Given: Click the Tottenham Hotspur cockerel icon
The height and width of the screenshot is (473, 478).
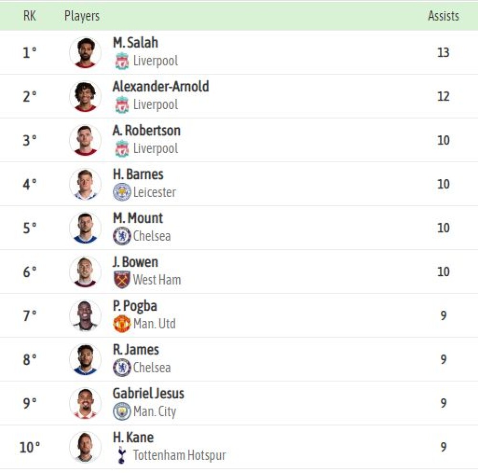Looking at the screenshot, I should point(121,455).
